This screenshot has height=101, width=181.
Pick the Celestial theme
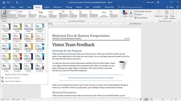point(29,58)
